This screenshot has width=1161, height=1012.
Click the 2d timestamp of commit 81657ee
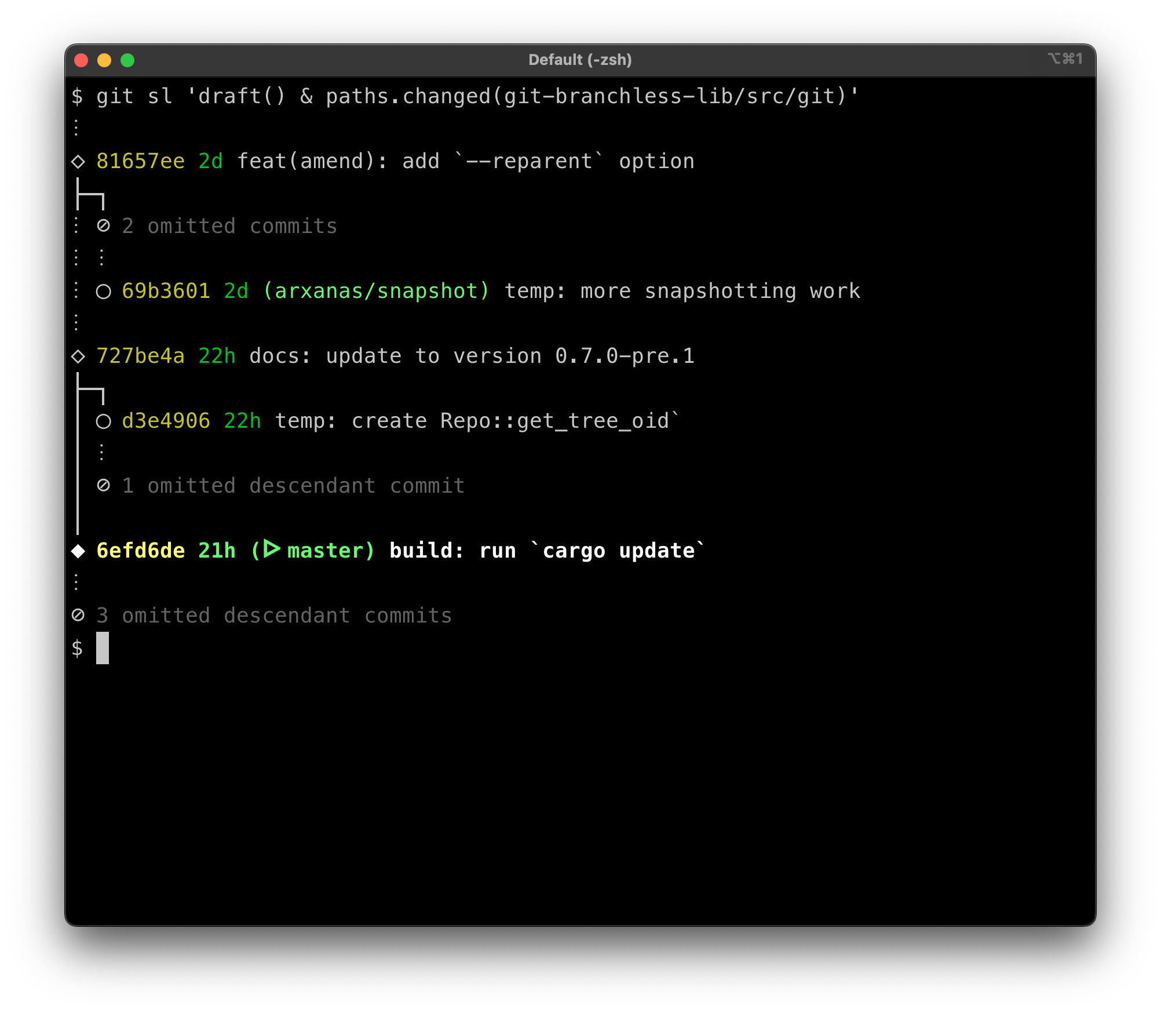click(x=211, y=161)
